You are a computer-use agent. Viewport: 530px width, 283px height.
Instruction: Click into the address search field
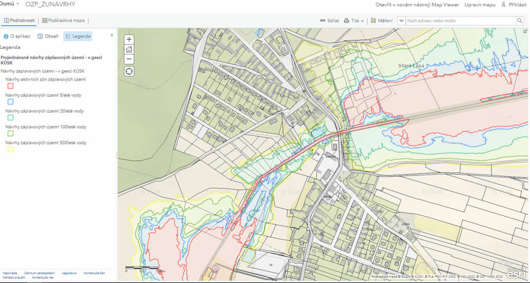pos(460,21)
